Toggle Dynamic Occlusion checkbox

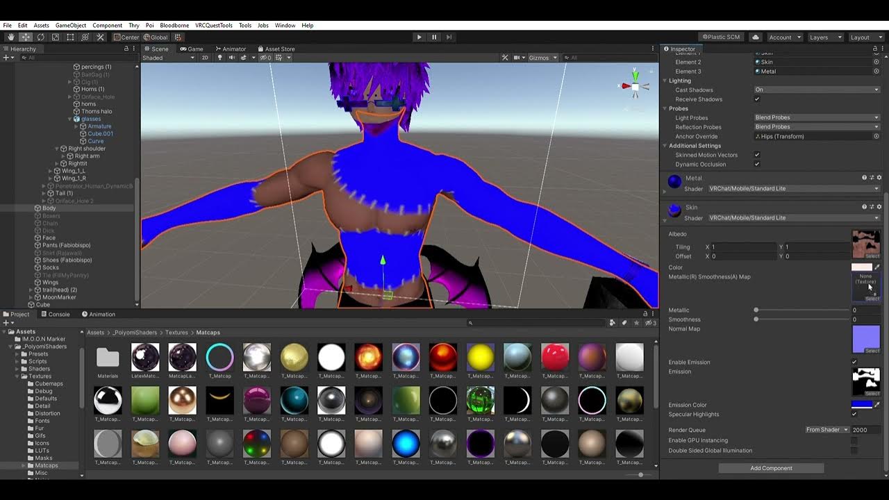pos(757,165)
